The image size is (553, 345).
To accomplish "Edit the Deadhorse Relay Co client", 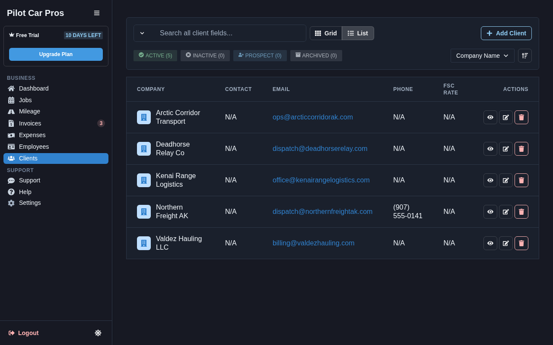I will point(506,149).
